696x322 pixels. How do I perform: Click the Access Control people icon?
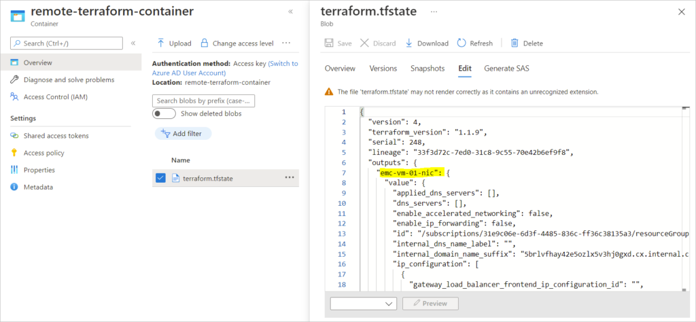pos(15,96)
